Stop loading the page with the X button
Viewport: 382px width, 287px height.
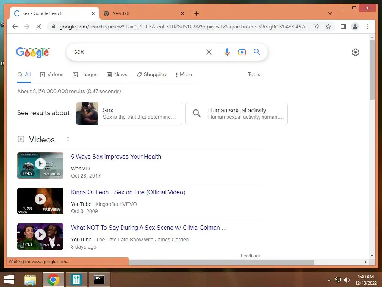pos(39,27)
